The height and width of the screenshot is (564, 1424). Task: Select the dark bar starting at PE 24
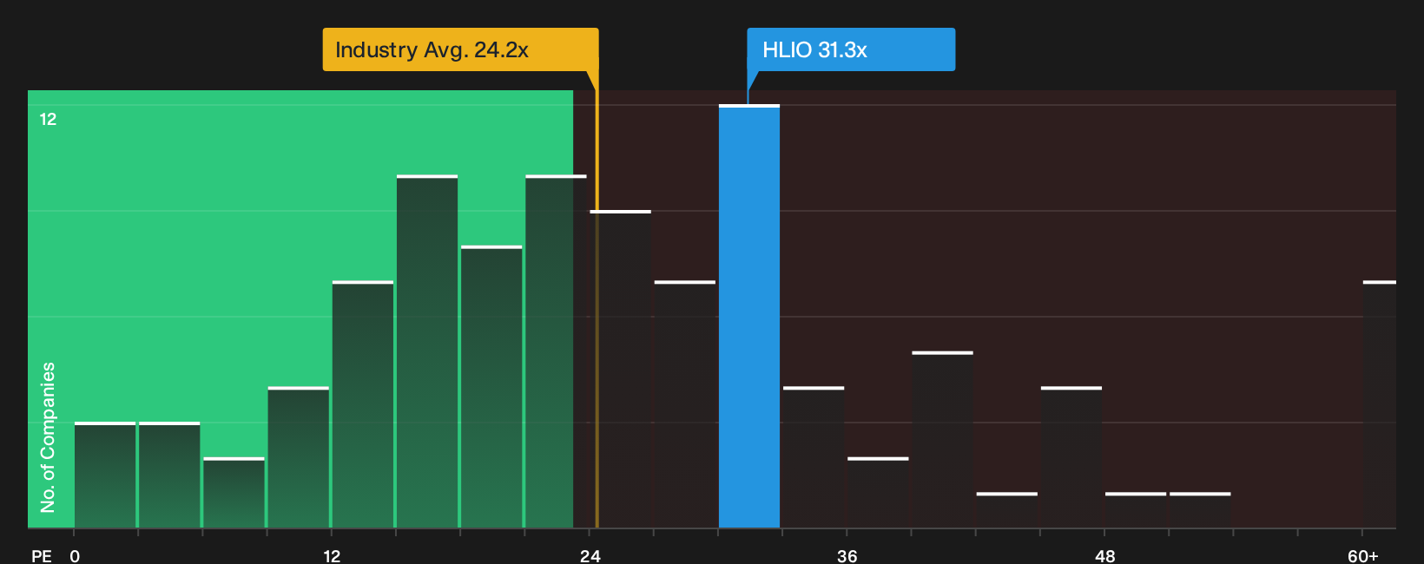coord(621,370)
